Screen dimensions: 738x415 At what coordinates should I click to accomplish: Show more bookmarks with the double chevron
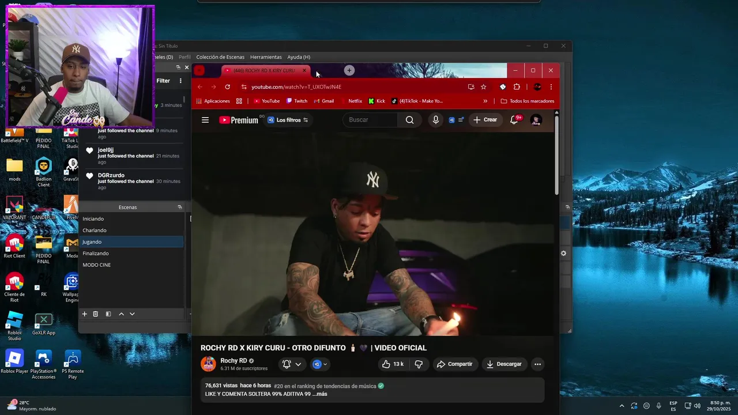pos(485,101)
